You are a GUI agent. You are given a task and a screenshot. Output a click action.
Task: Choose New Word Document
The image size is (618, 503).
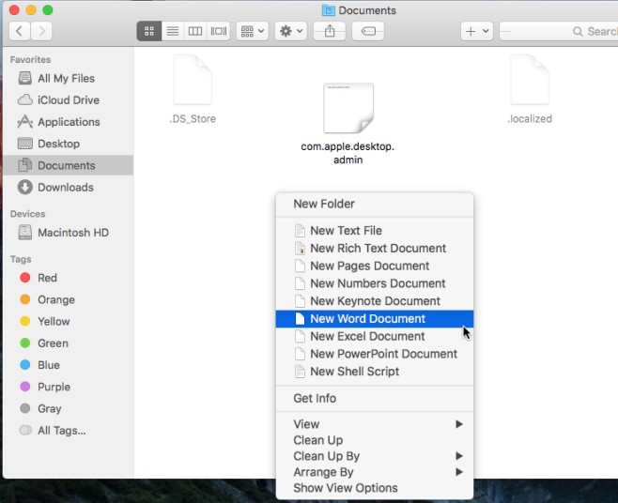click(x=375, y=319)
